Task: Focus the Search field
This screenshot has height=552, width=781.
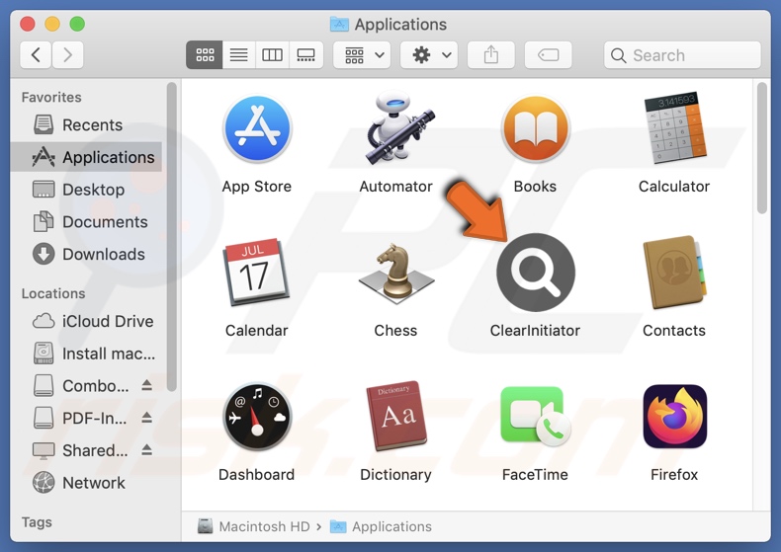Action: (682, 54)
